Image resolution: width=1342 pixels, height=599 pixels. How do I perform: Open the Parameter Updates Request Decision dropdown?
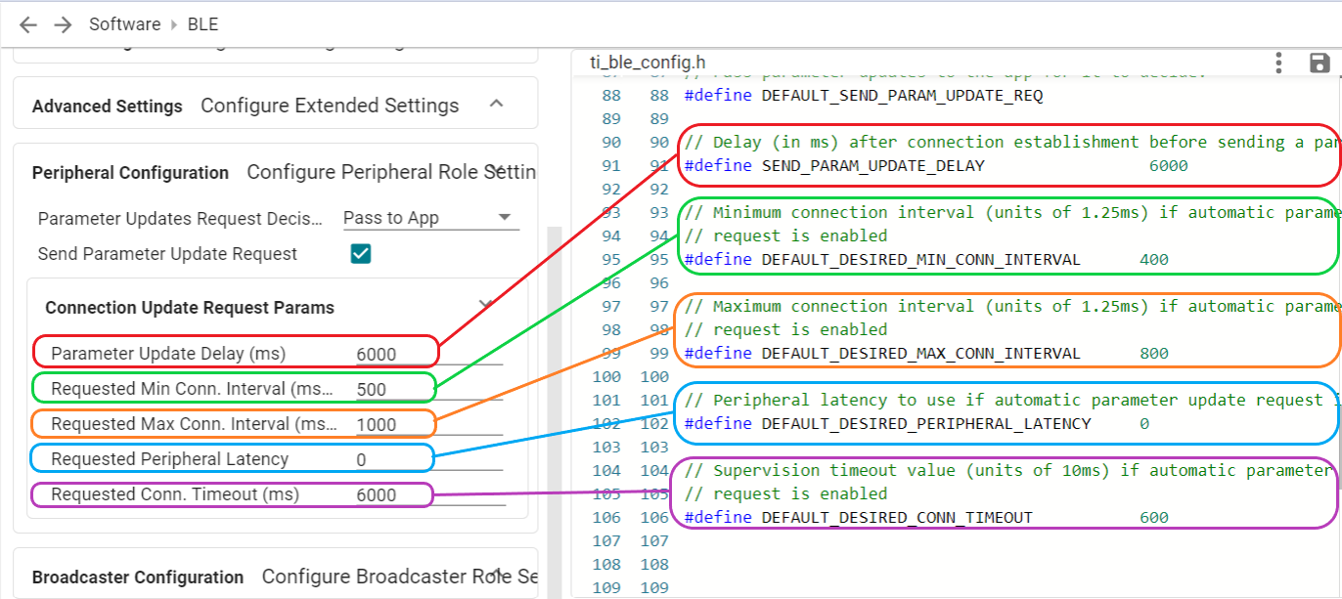430,216
